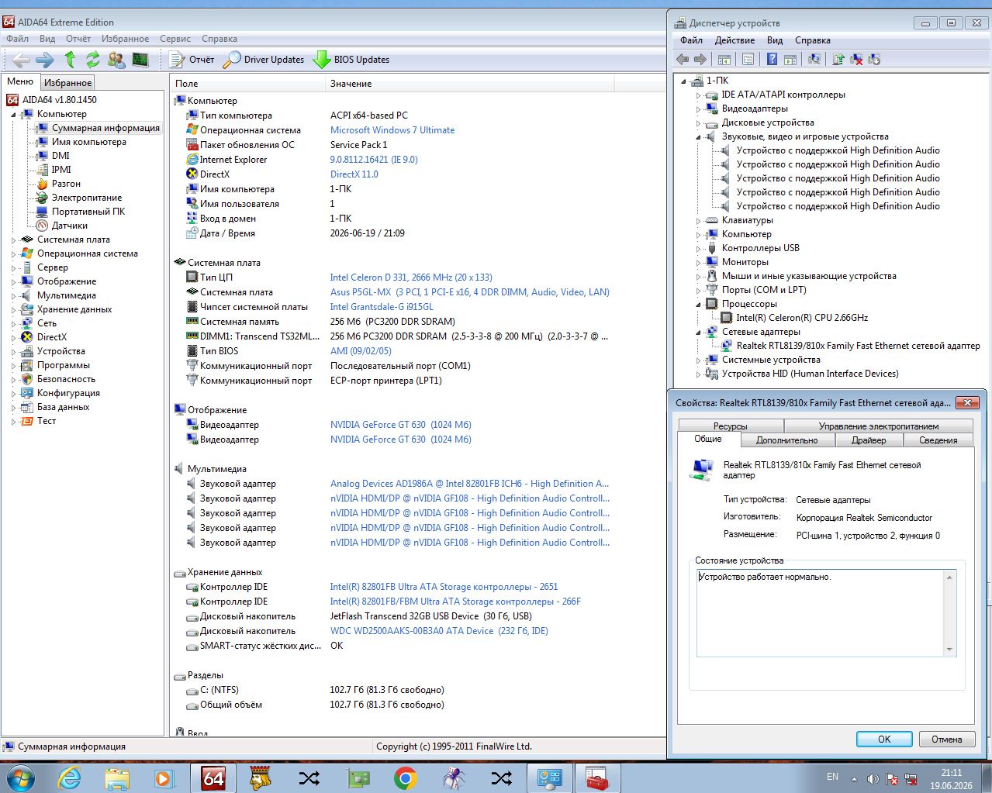The image size is (992, 793).
Task: Click the Значение column header in AIDA64
Action: point(469,83)
